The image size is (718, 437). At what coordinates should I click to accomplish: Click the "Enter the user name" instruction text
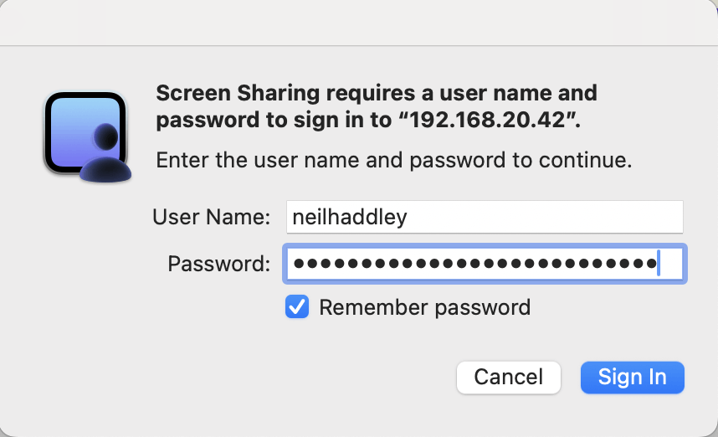point(276,159)
